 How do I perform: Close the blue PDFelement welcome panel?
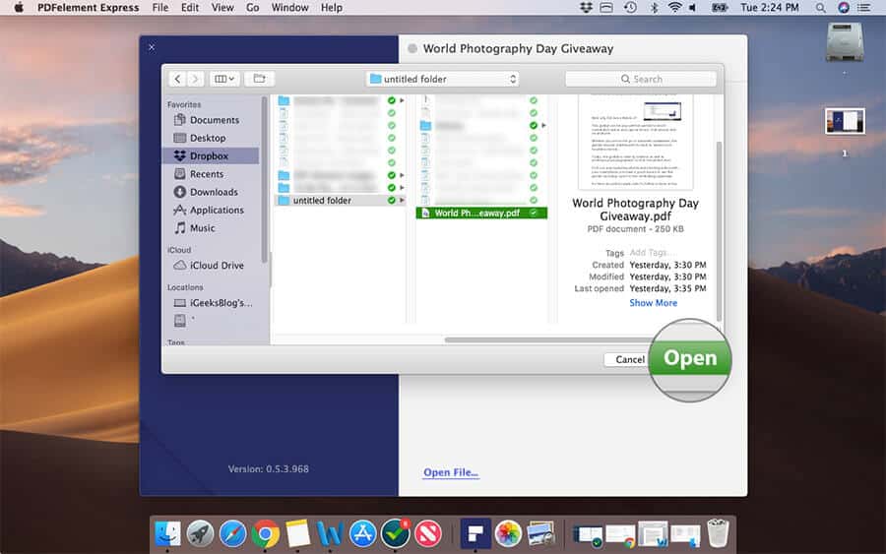coord(152,47)
